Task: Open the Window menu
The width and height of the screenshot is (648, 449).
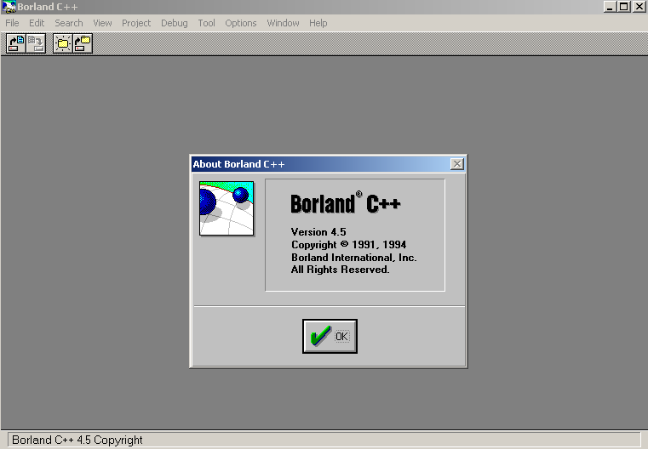Action: [283, 23]
